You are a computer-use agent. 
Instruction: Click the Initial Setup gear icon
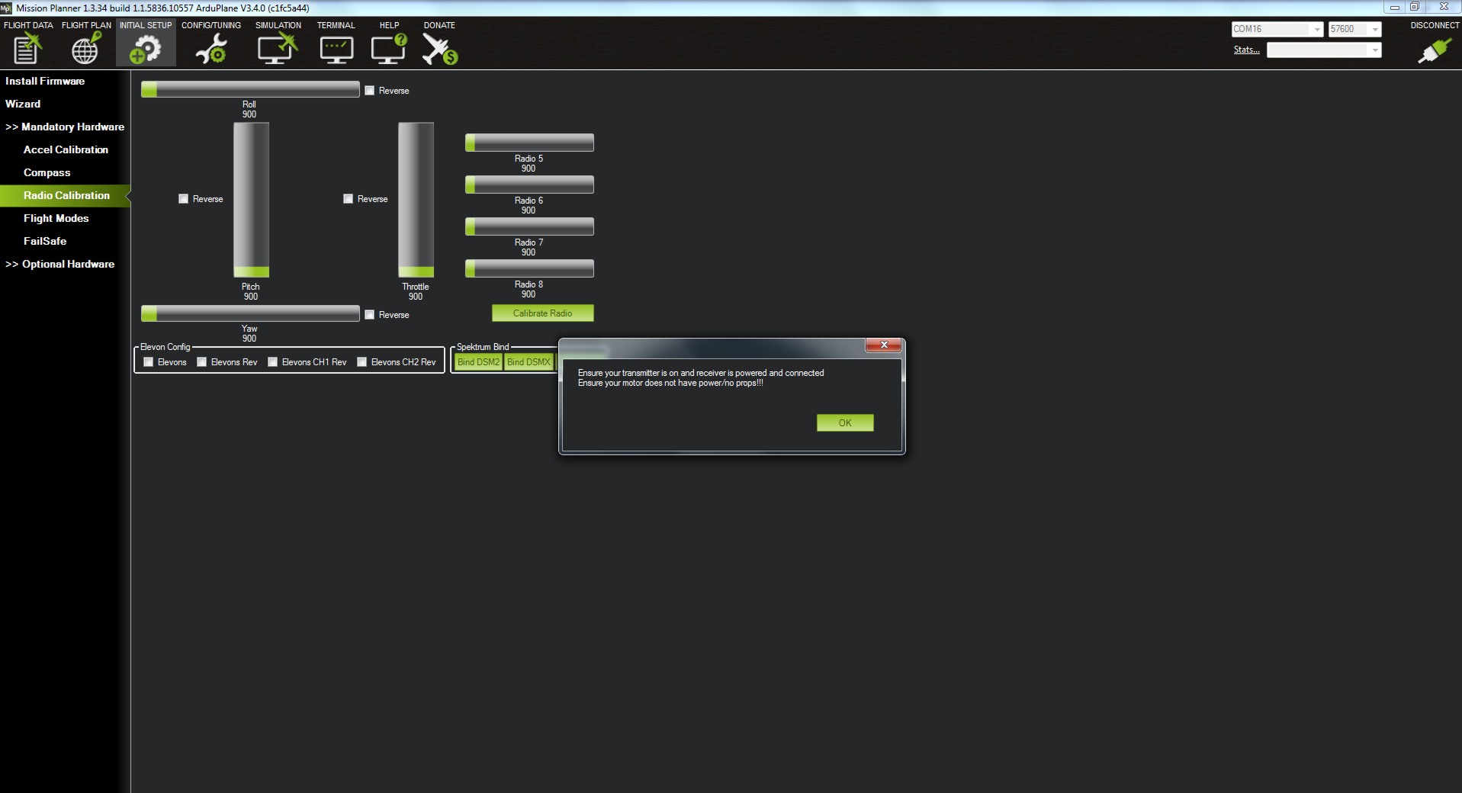[x=145, y=50]
